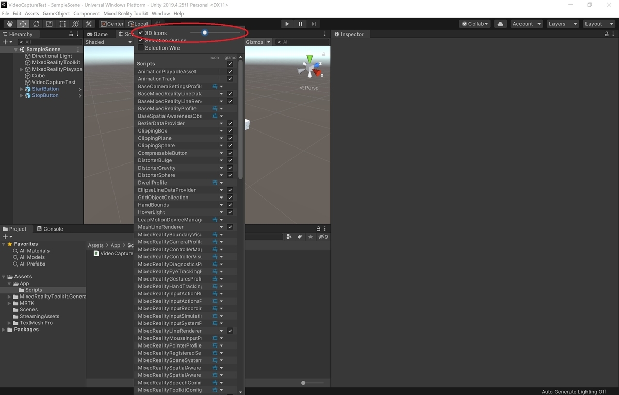Click the Project add (+) button
This screenshot has width=619, height=395.
point(7,237)
